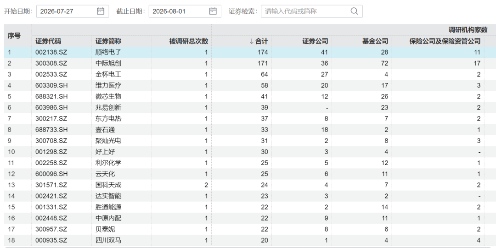Image resolution: width=496 pixels, height=248 pixels.
Task: Click the 四川双马 name cell
Action: tap(108, 240)
